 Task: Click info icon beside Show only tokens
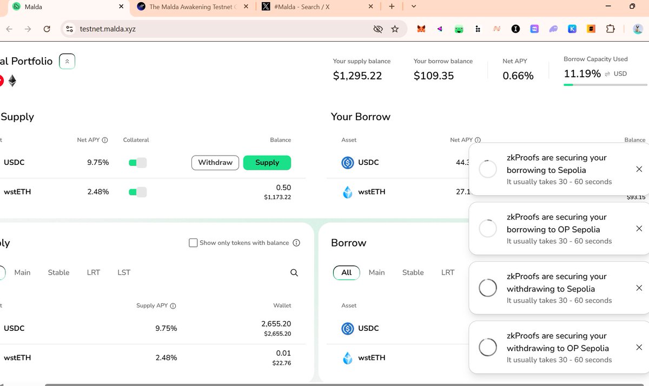pyautogui.click(x=296, y=243)
